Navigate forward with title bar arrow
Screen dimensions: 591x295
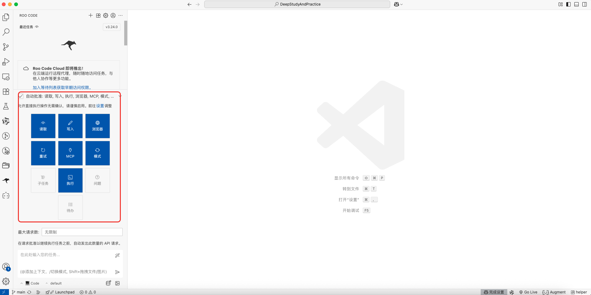coord(198,4)
